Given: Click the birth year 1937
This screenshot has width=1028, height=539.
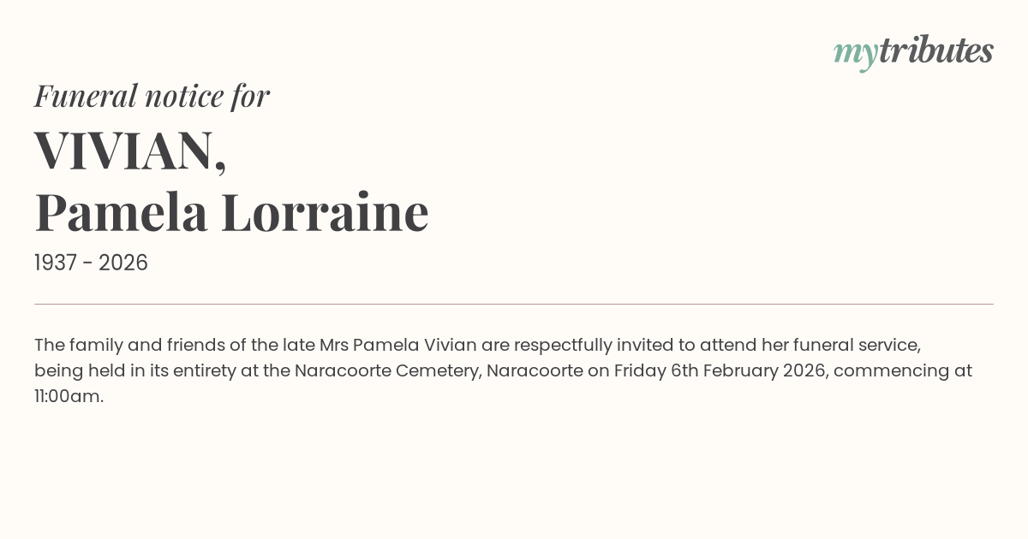Looking at the screenshot, I should [x=56, y=264].
